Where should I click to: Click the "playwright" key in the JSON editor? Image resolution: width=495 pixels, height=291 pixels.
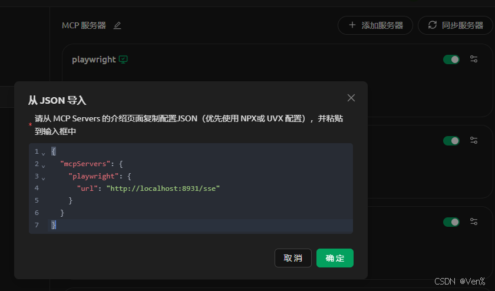[94, 176]
